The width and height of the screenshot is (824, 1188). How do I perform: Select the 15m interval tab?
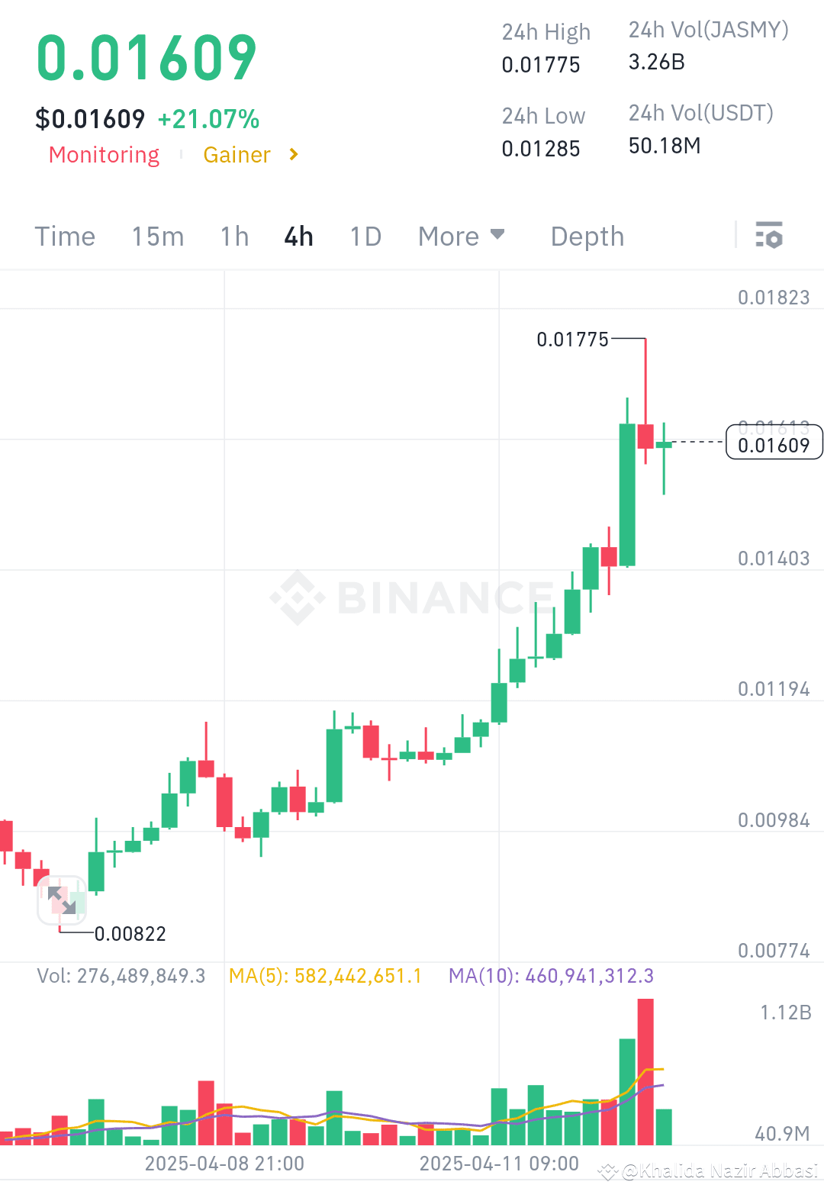click(157, 236)
